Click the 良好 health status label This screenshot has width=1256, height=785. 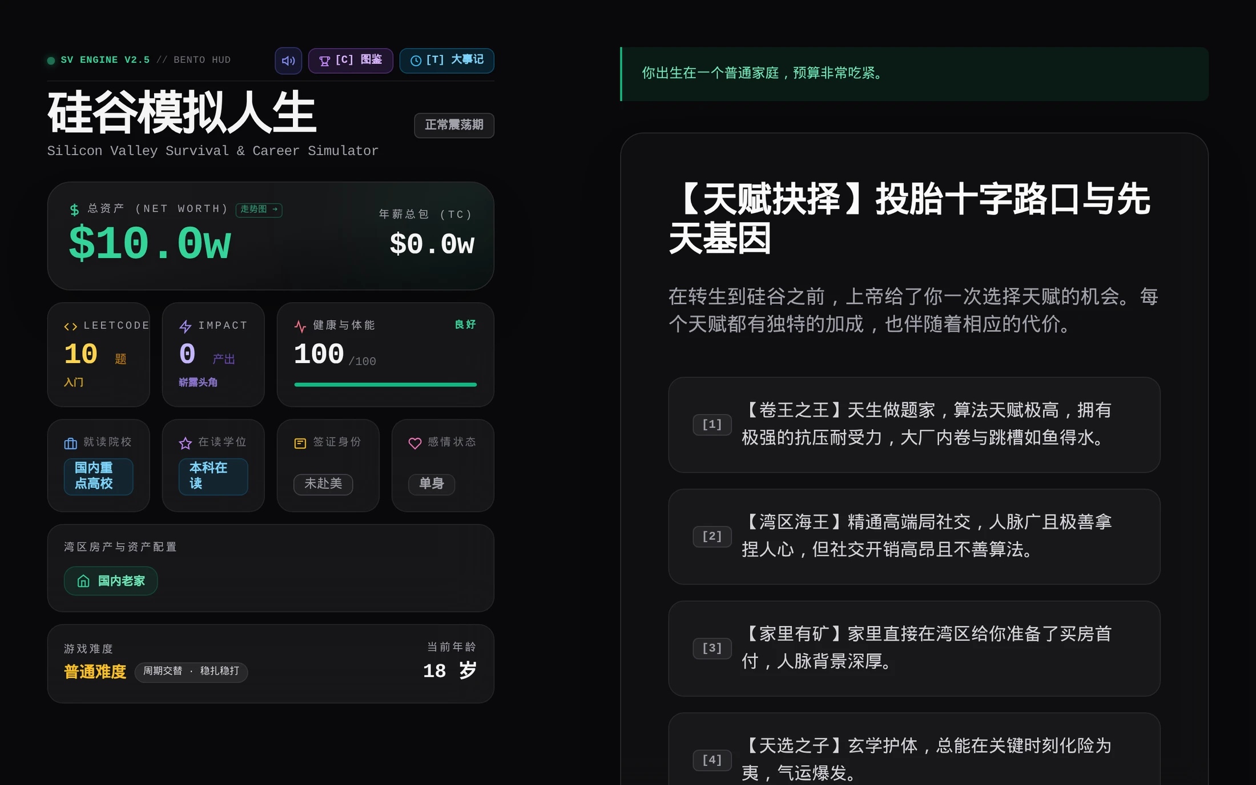coord(465,325)
